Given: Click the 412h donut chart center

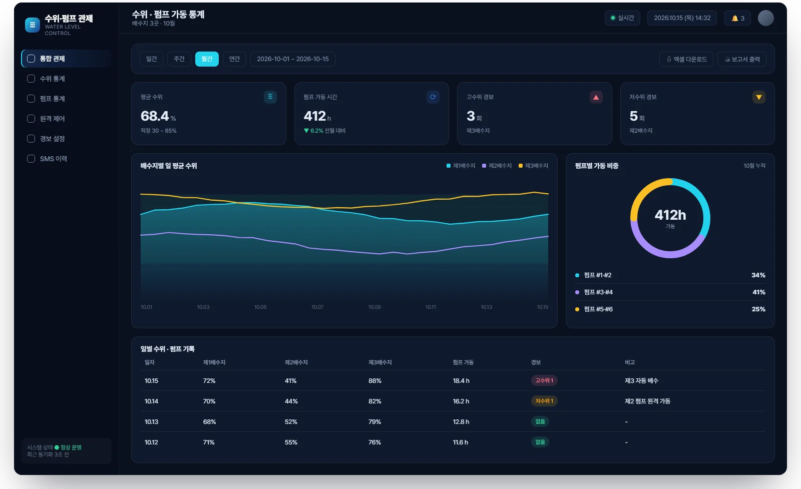Looking at the screenshot, I should tap(670, 218).
